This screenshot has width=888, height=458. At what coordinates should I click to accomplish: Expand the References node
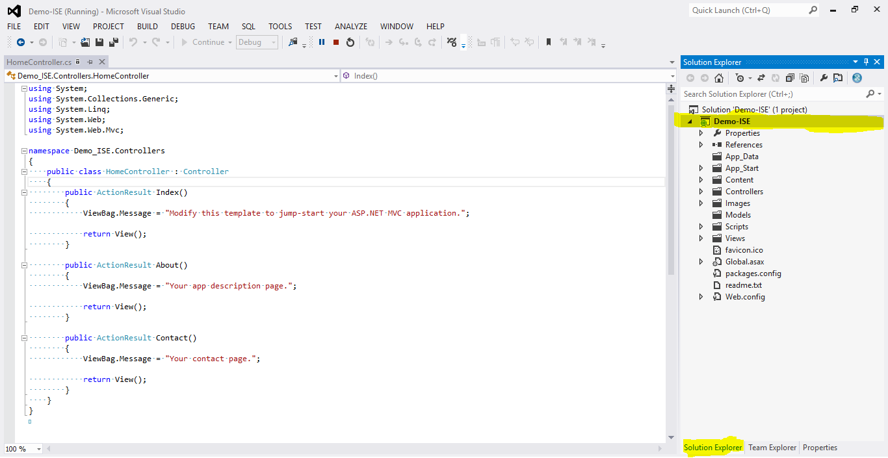pos(701,145)
